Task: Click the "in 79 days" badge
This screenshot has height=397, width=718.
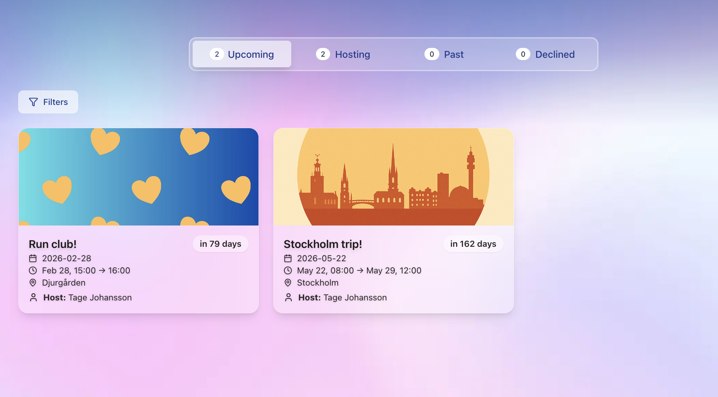Action: 220,244
